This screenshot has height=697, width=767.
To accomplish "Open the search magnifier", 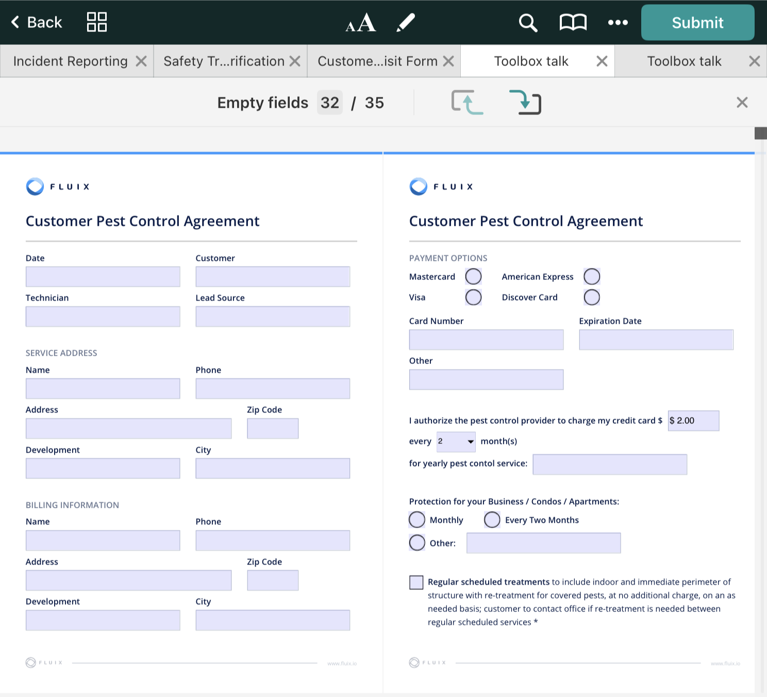I will click(527, 23).
